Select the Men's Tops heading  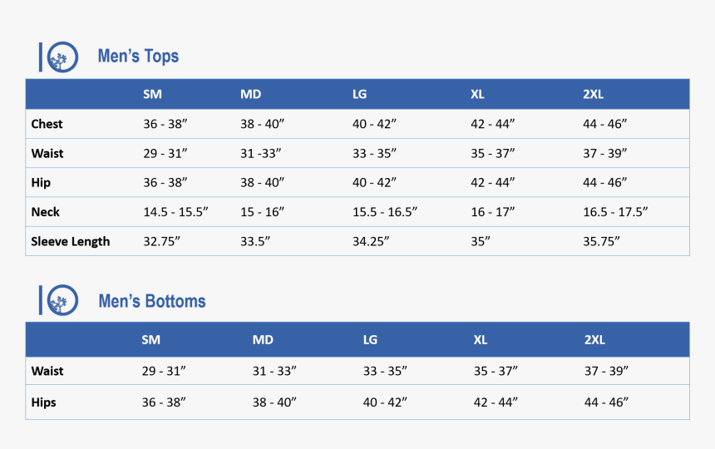138,56
